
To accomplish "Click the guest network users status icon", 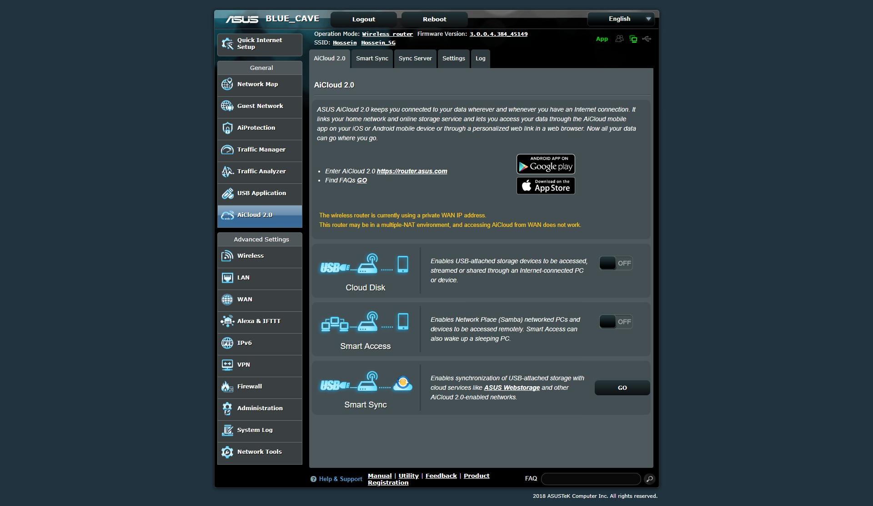I will (619, 39).
